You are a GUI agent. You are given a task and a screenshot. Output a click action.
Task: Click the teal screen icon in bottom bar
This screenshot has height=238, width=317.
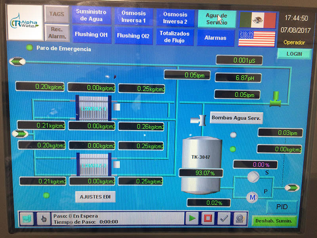point(27,219)
